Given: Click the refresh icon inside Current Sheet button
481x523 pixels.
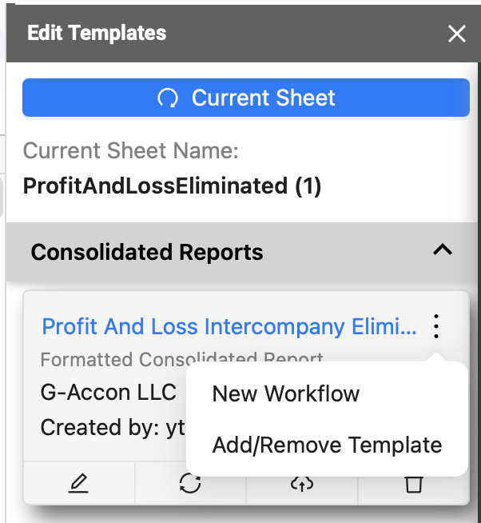Looking at the screenshot, I should pyautogui.click(x=168, y=98).
